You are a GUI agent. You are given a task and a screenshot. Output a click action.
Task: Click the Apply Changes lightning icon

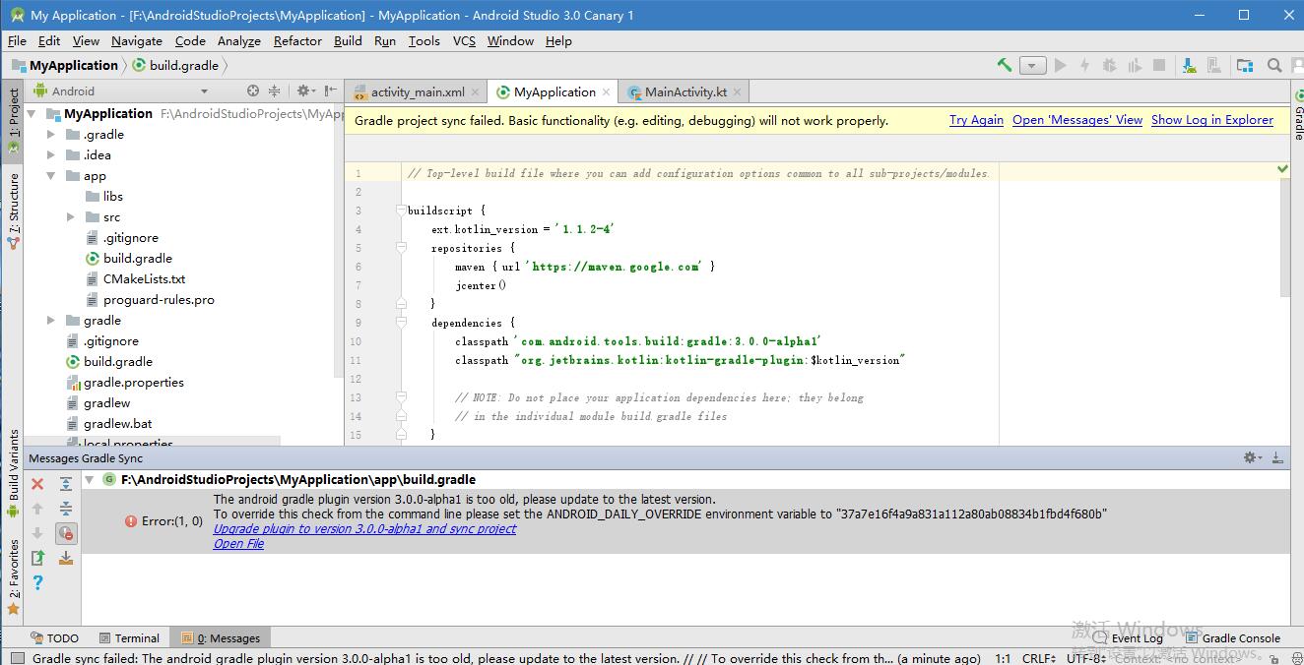click(1085, 66)
